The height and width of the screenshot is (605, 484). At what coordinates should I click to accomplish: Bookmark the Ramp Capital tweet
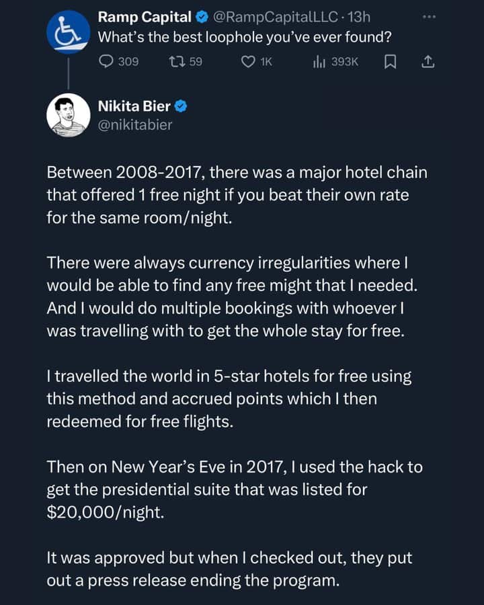coord(390,62)
